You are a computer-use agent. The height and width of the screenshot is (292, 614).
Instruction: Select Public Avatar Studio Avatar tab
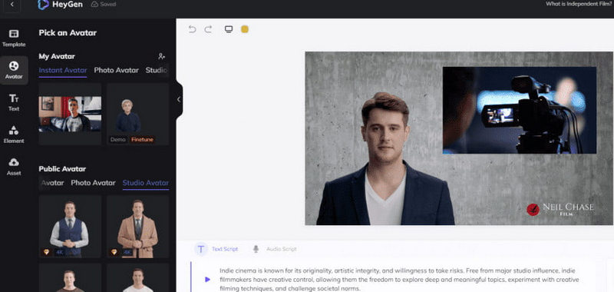[x=146, y=183]
